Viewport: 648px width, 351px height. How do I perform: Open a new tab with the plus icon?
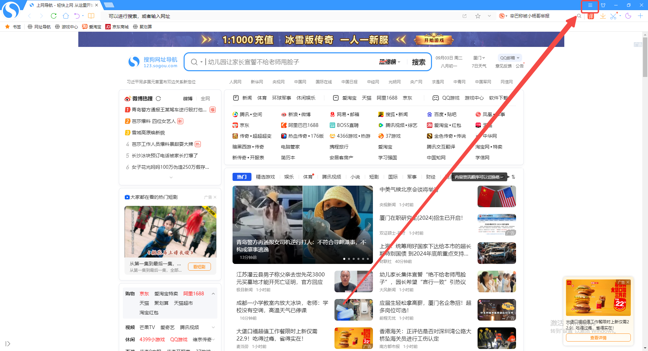coord(640,16)
